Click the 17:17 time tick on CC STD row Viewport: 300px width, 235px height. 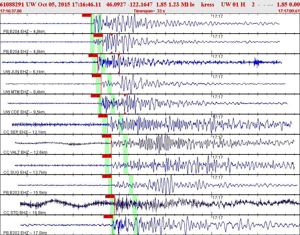pyautogui.click(x=218, y=197)
